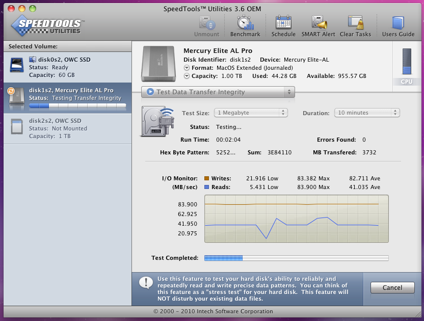This screenshot has height=321, width=424.
Task: Click the spinning task icon on disk1s2
Action: (x=11, y=91)
